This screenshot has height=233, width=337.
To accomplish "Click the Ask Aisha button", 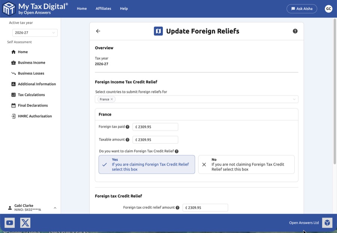I will [302, 8].
